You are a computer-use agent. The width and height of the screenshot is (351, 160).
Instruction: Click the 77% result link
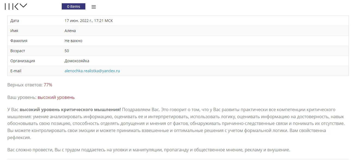[48, 84]
